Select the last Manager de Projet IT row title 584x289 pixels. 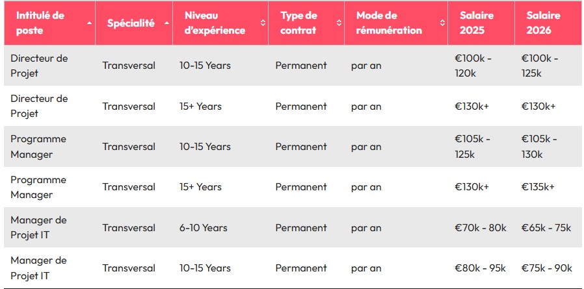click(x=38, y=268)
